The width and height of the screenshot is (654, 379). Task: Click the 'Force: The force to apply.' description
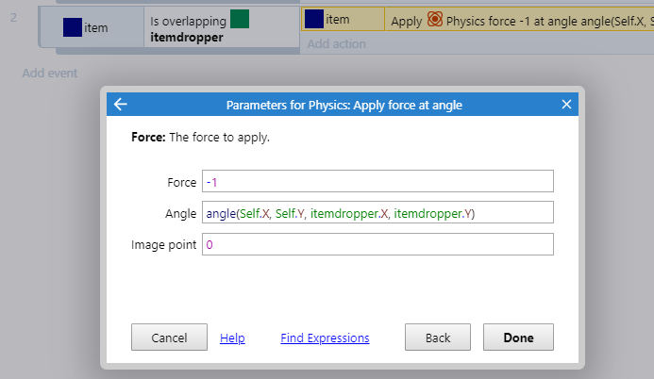[x=201, y=137]
